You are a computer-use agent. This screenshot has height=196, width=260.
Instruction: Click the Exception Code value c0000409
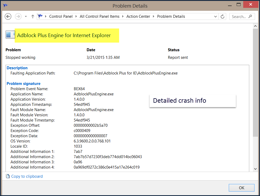pos(82,131)
